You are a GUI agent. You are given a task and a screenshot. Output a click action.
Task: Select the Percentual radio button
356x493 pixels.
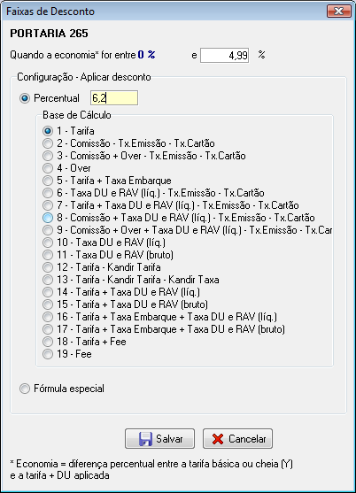point(25,98)
